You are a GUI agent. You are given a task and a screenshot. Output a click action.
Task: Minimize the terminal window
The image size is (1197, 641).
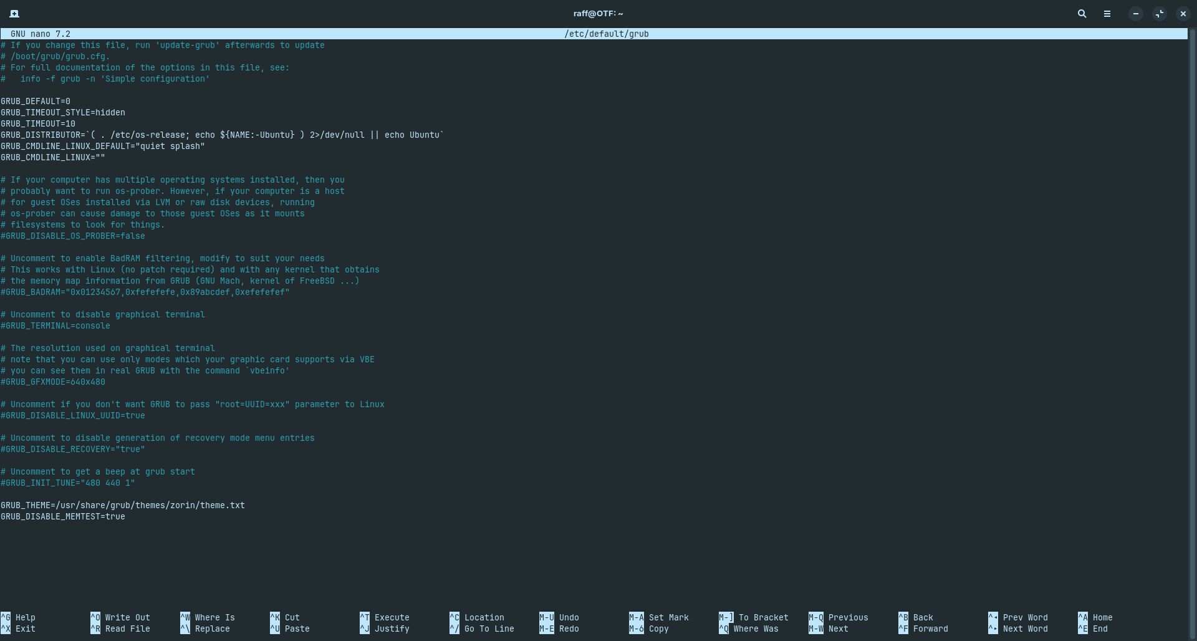[x=1136, y=13]
